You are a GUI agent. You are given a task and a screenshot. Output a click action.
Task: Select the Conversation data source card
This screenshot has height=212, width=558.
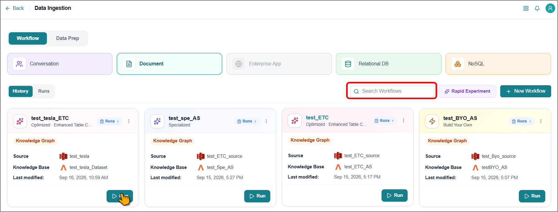60,64
